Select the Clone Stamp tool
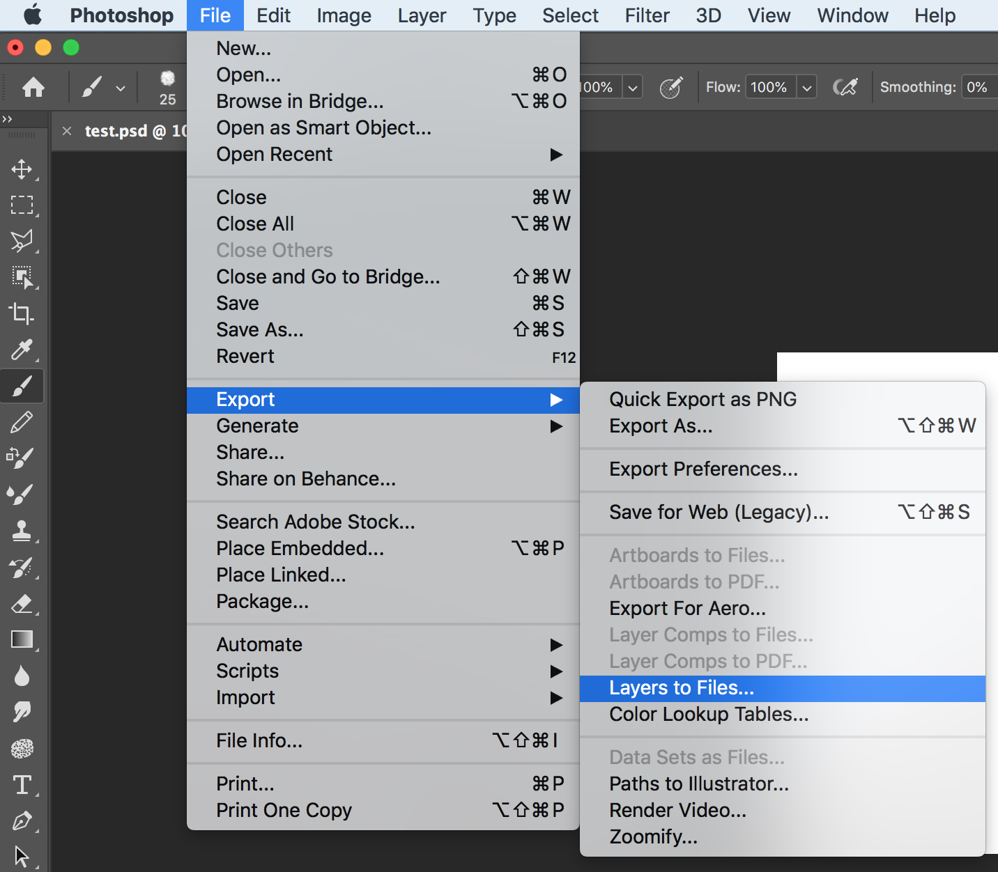 coord(23,531)
